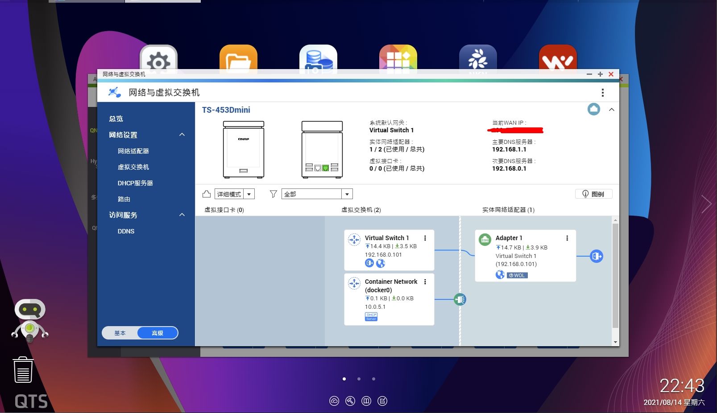Screen dimensions: 717x413
Task: Click the globe icon on Adapter 1 card
Action: point(500,275)
